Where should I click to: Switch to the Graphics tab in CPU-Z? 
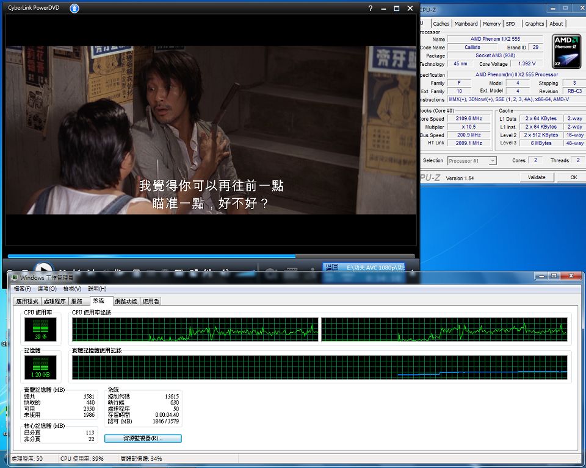coord(535,24)
